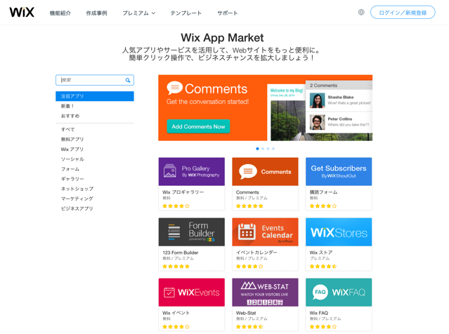The width and height of the screenshot is (449, 334).
Task: Select the 注目アプリ category
Action: 94,96
